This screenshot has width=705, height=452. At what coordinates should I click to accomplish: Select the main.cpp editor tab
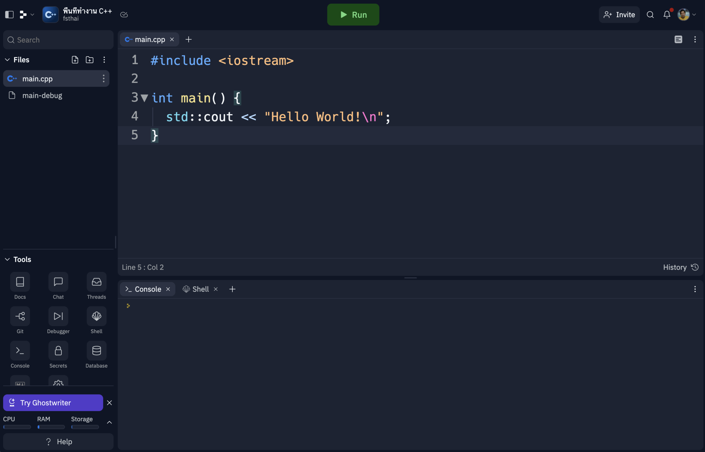150,40
